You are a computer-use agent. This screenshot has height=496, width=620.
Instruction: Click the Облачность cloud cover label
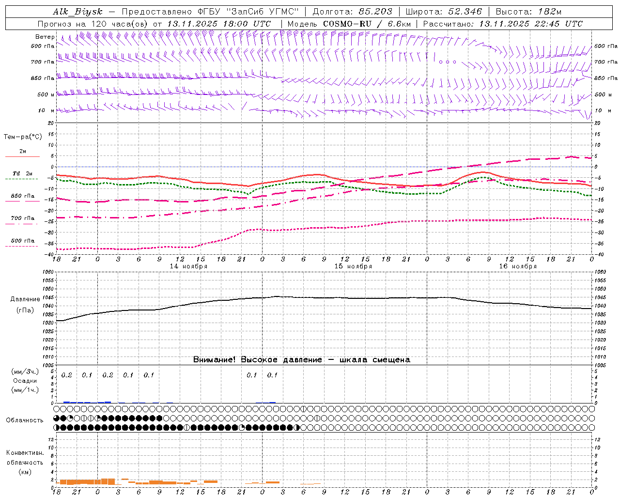[x=25, y=420]
